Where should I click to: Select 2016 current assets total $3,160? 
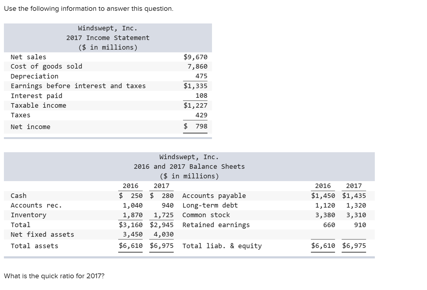pyautogui.click(x=131, y=225)
